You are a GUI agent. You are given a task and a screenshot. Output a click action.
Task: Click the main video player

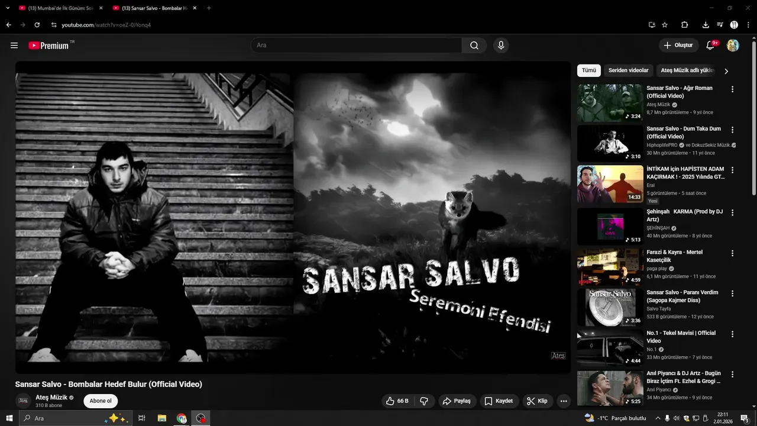pyautogui.click(x=293, y=217)
